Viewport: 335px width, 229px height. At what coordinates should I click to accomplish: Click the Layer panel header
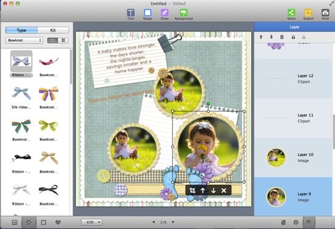[294, 27]
